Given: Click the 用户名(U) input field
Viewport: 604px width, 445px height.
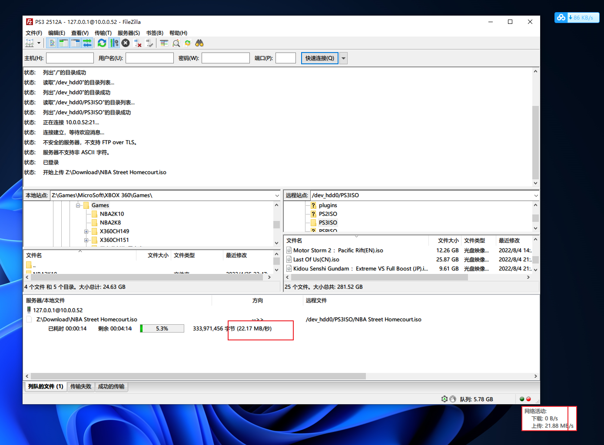Looking at the screenshot, I should (x=149, y=58).
